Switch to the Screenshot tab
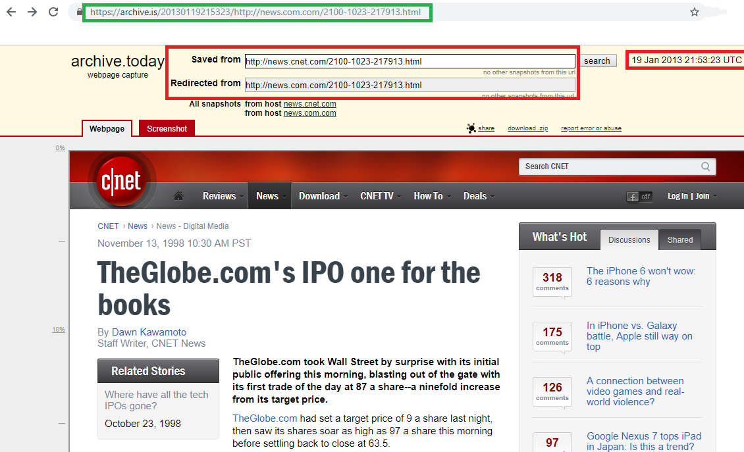 coord(167,128)
